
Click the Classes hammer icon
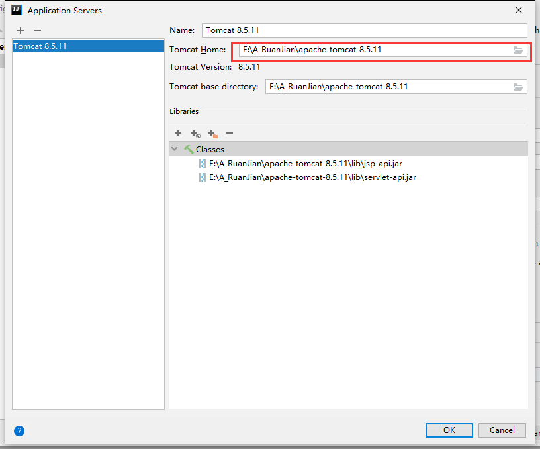click(x=189, y=149)
